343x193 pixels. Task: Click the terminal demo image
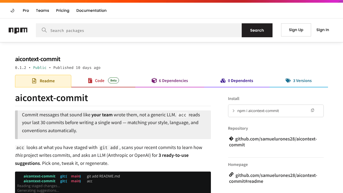coord(113,182)
